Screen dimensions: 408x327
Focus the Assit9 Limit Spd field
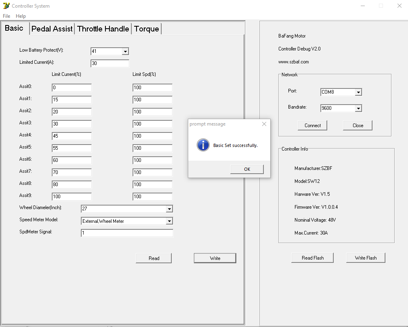(152, 197)
